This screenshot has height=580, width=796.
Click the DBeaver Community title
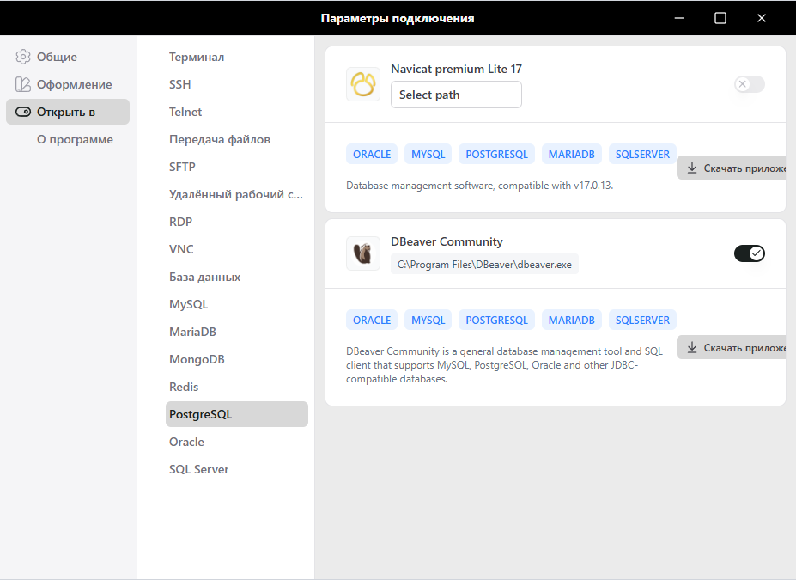(x=447, y=241)
